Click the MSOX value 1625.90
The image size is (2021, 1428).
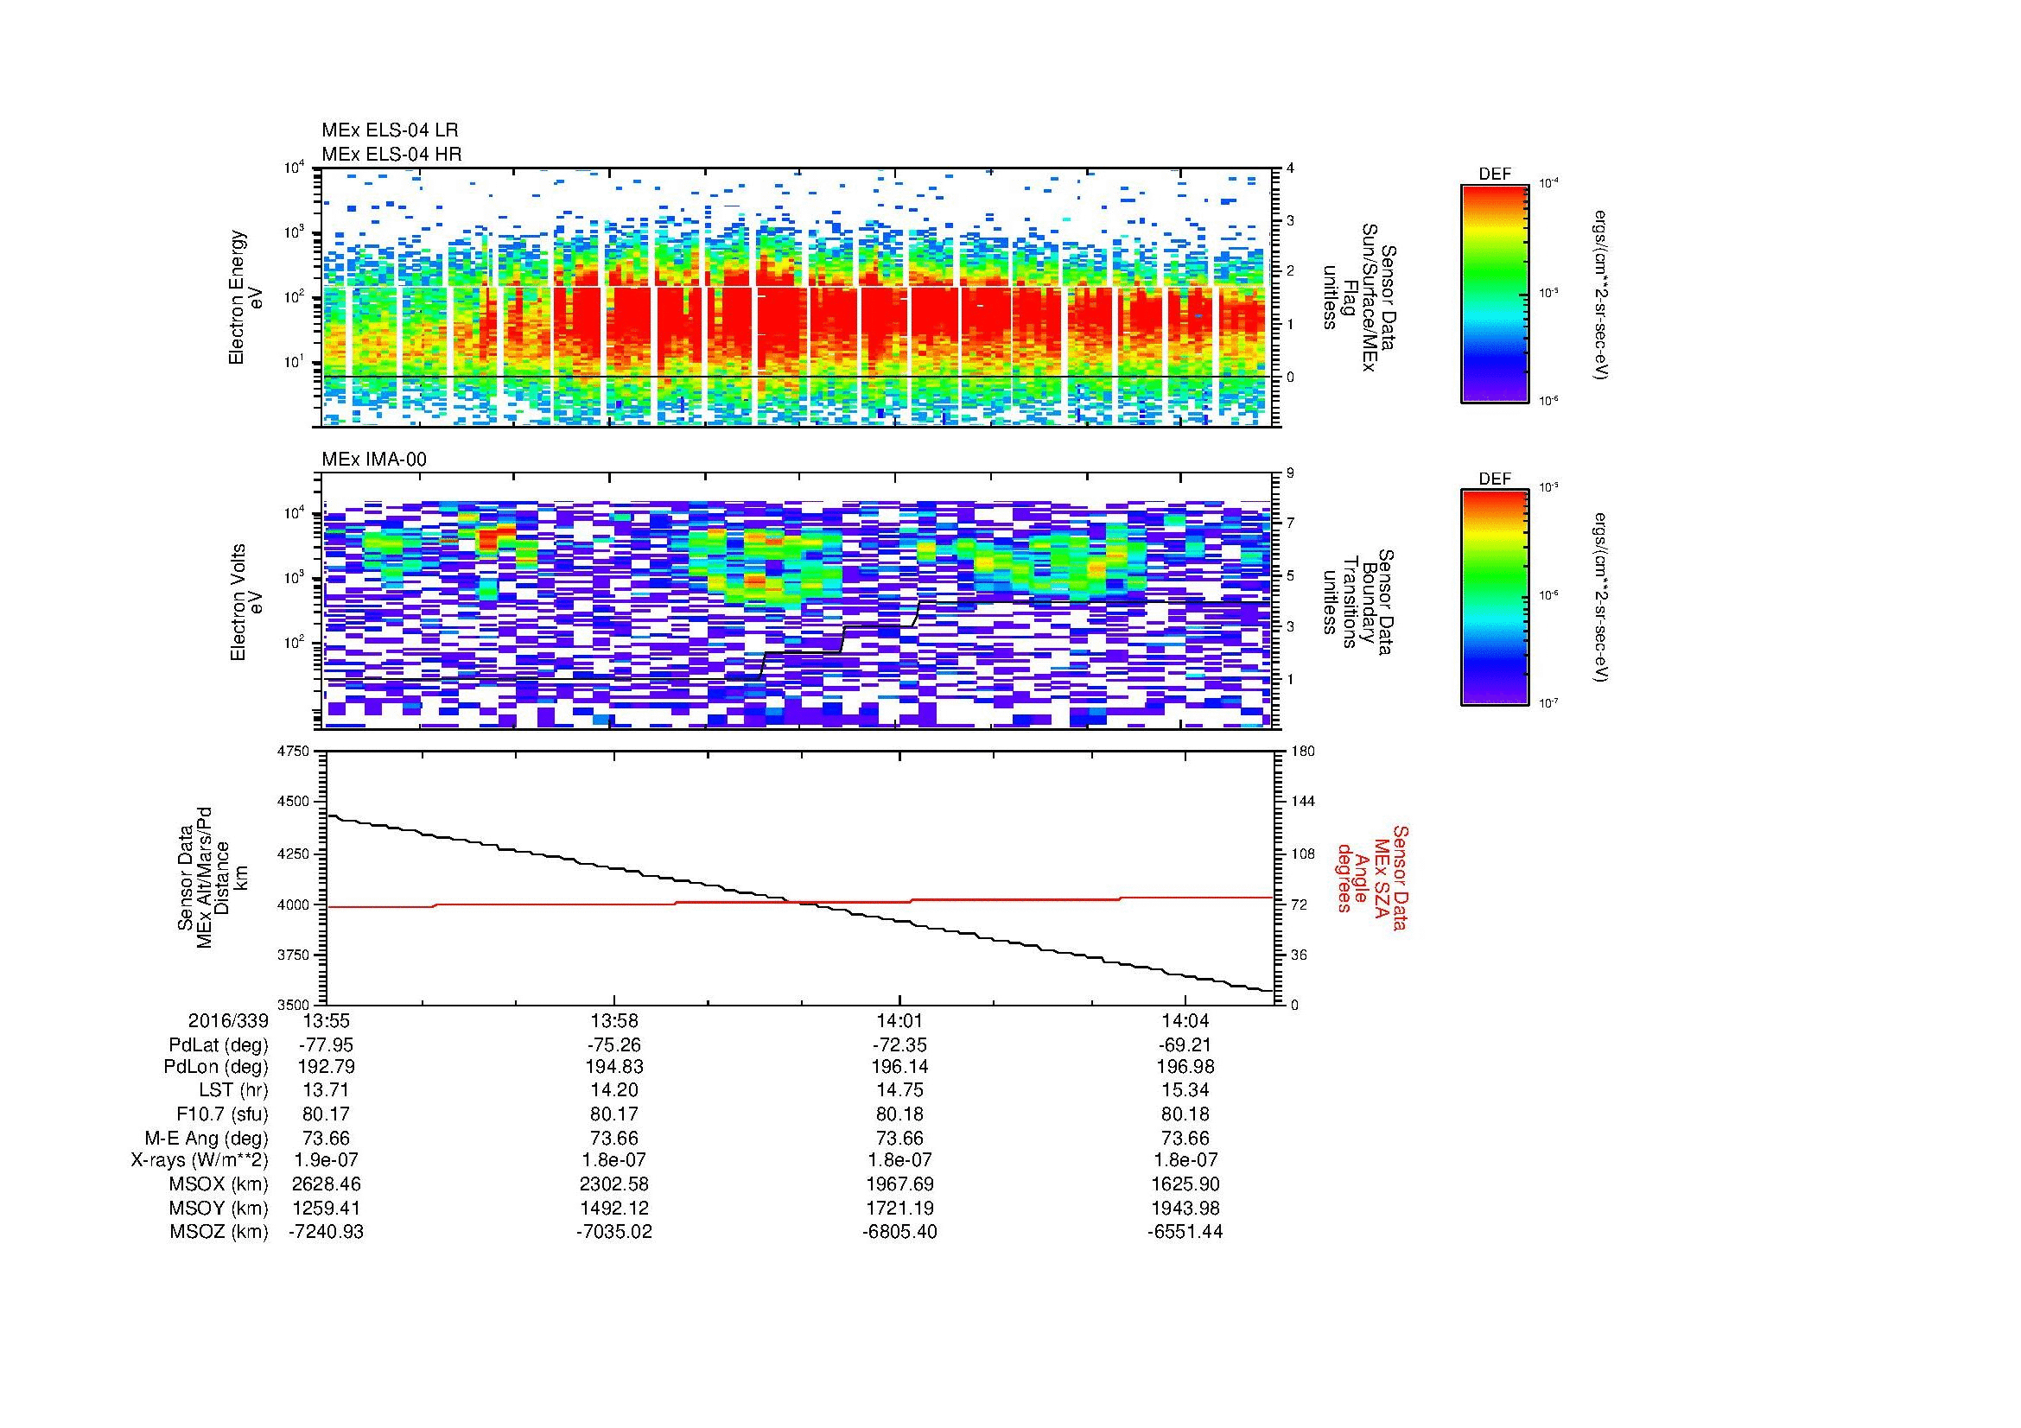pyautogui.click(x=1185, y=1184)
